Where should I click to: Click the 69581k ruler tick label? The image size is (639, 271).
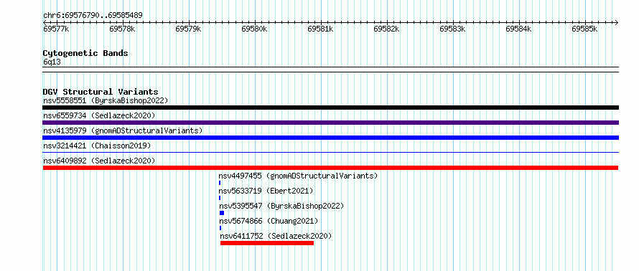click(320, 29)
